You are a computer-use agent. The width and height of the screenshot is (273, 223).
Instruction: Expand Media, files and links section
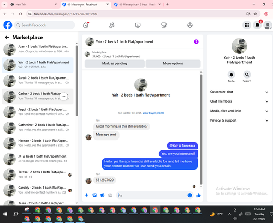239,111
